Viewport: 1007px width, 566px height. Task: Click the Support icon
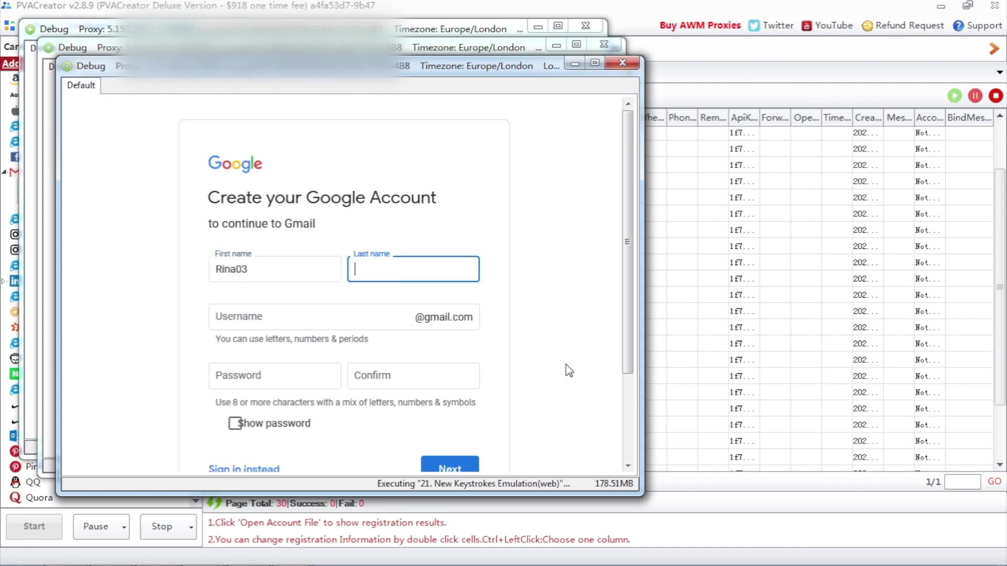tap(959, 25)
